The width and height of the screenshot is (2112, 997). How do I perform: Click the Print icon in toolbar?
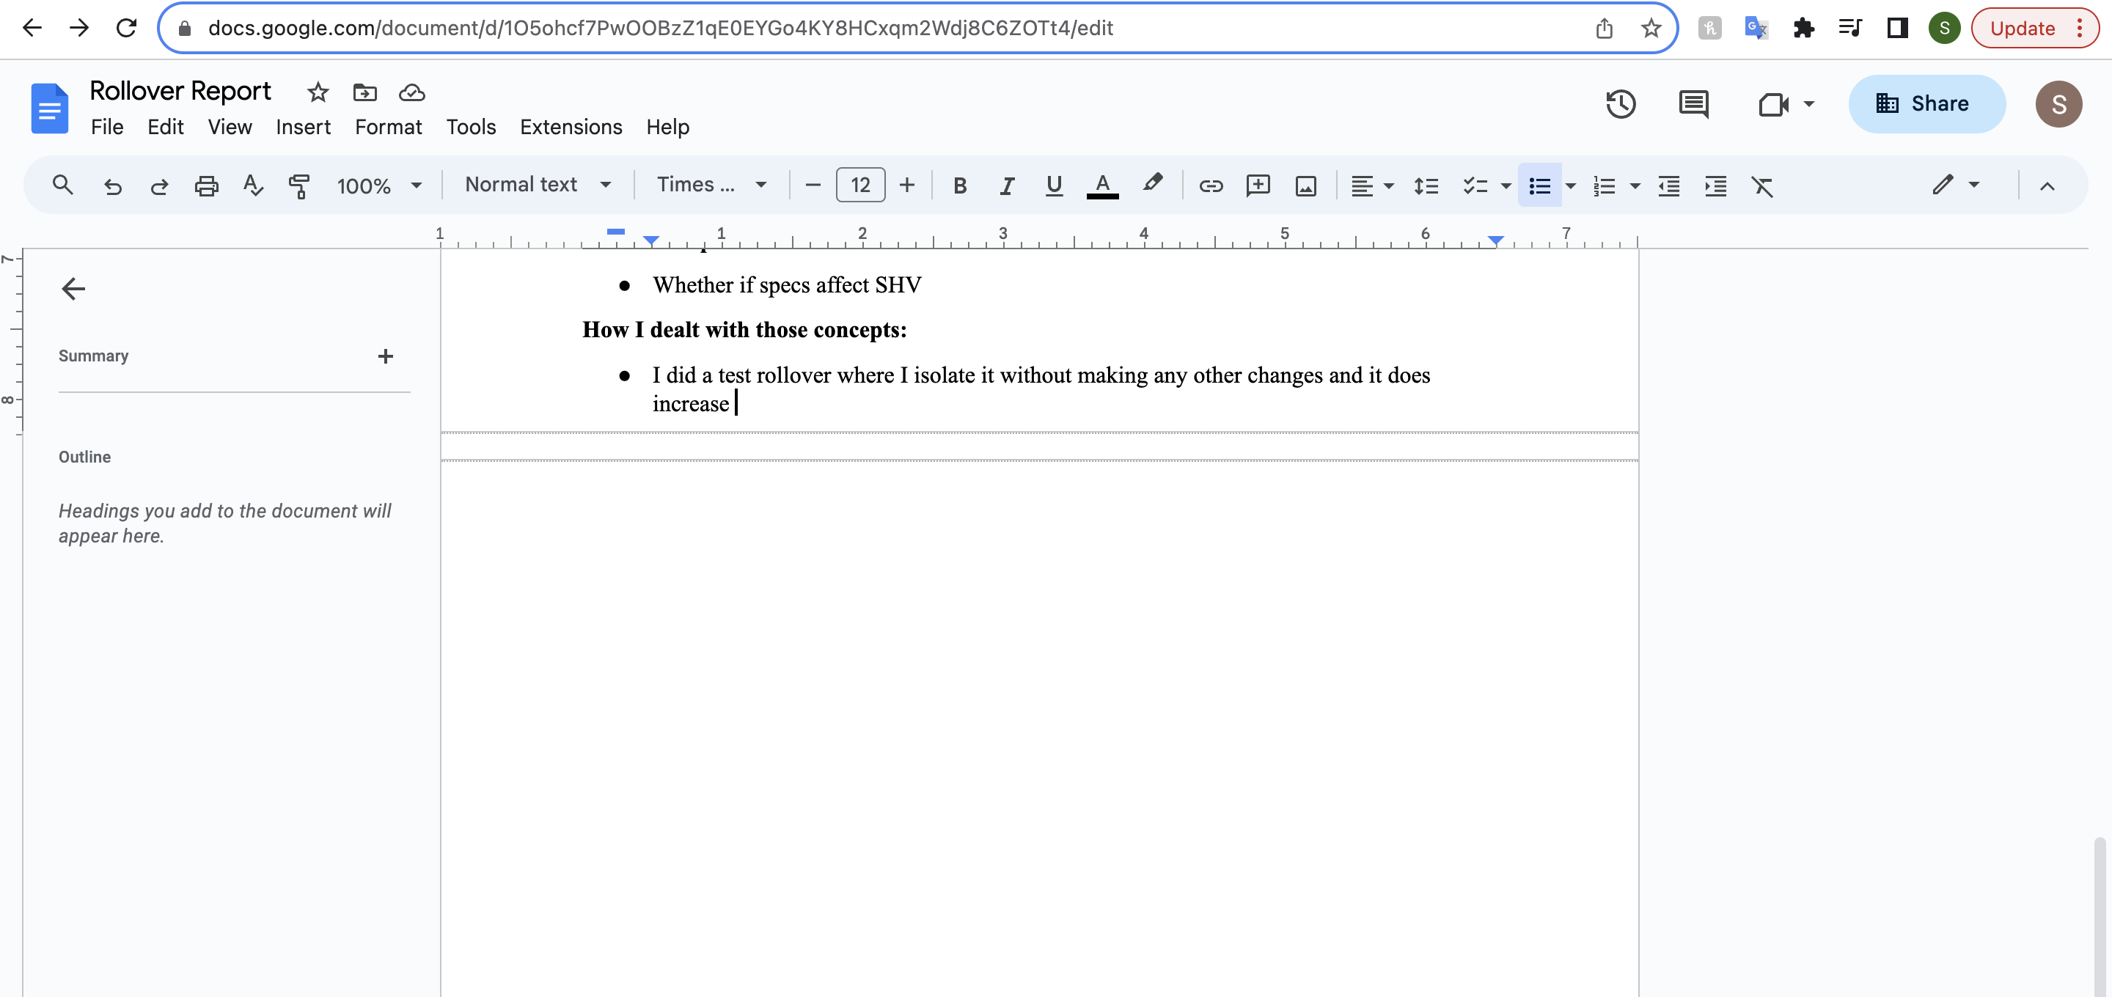click(x=206, y=186)
